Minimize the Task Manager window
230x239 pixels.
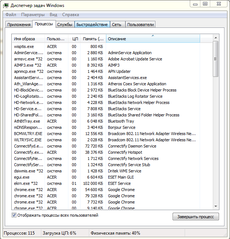[x=195, y=4]
